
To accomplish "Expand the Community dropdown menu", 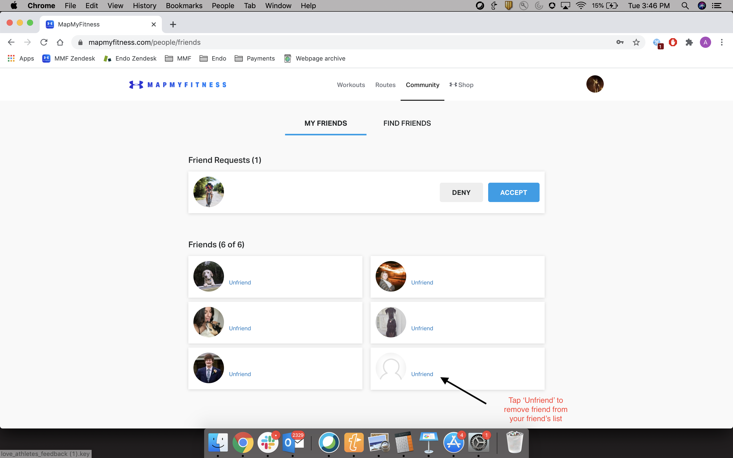I will click(x=423, y=84).
